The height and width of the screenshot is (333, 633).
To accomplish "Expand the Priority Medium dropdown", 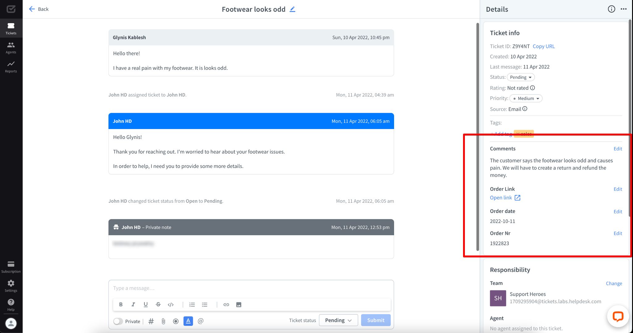I will (x=526, y=98).
